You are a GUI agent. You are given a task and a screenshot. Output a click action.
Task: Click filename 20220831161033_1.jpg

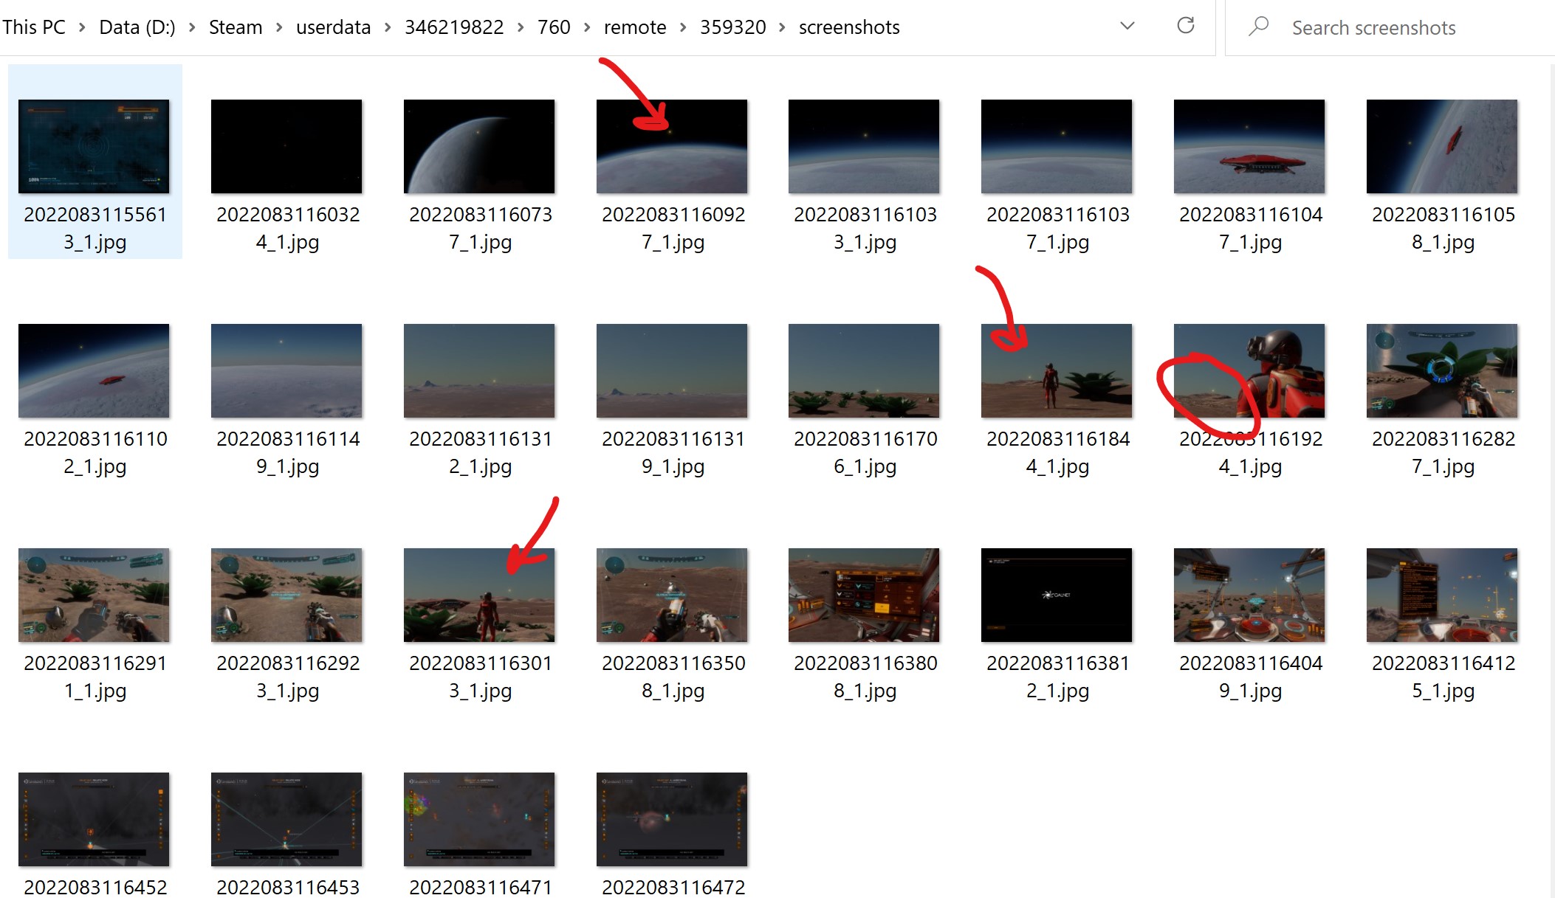click(x=865, y=228)
